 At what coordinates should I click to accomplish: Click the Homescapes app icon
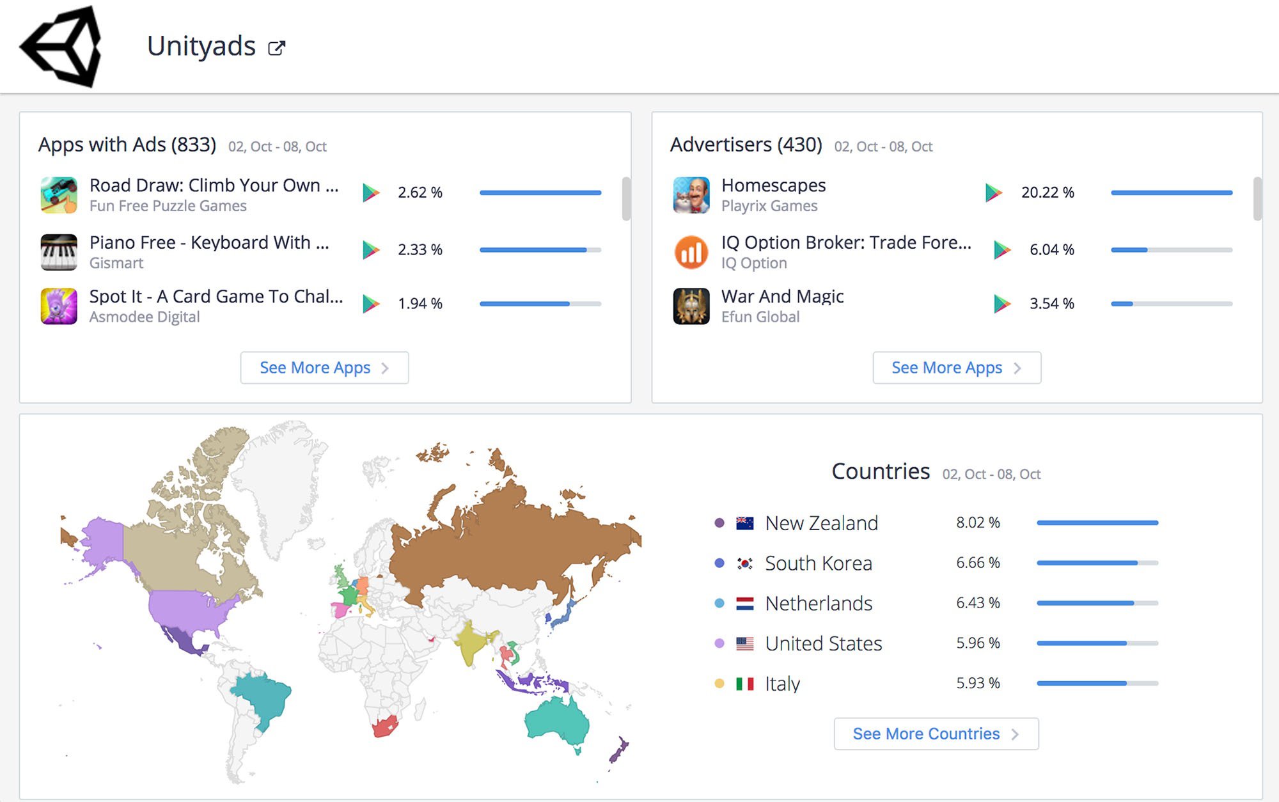[x=691, y=194]
